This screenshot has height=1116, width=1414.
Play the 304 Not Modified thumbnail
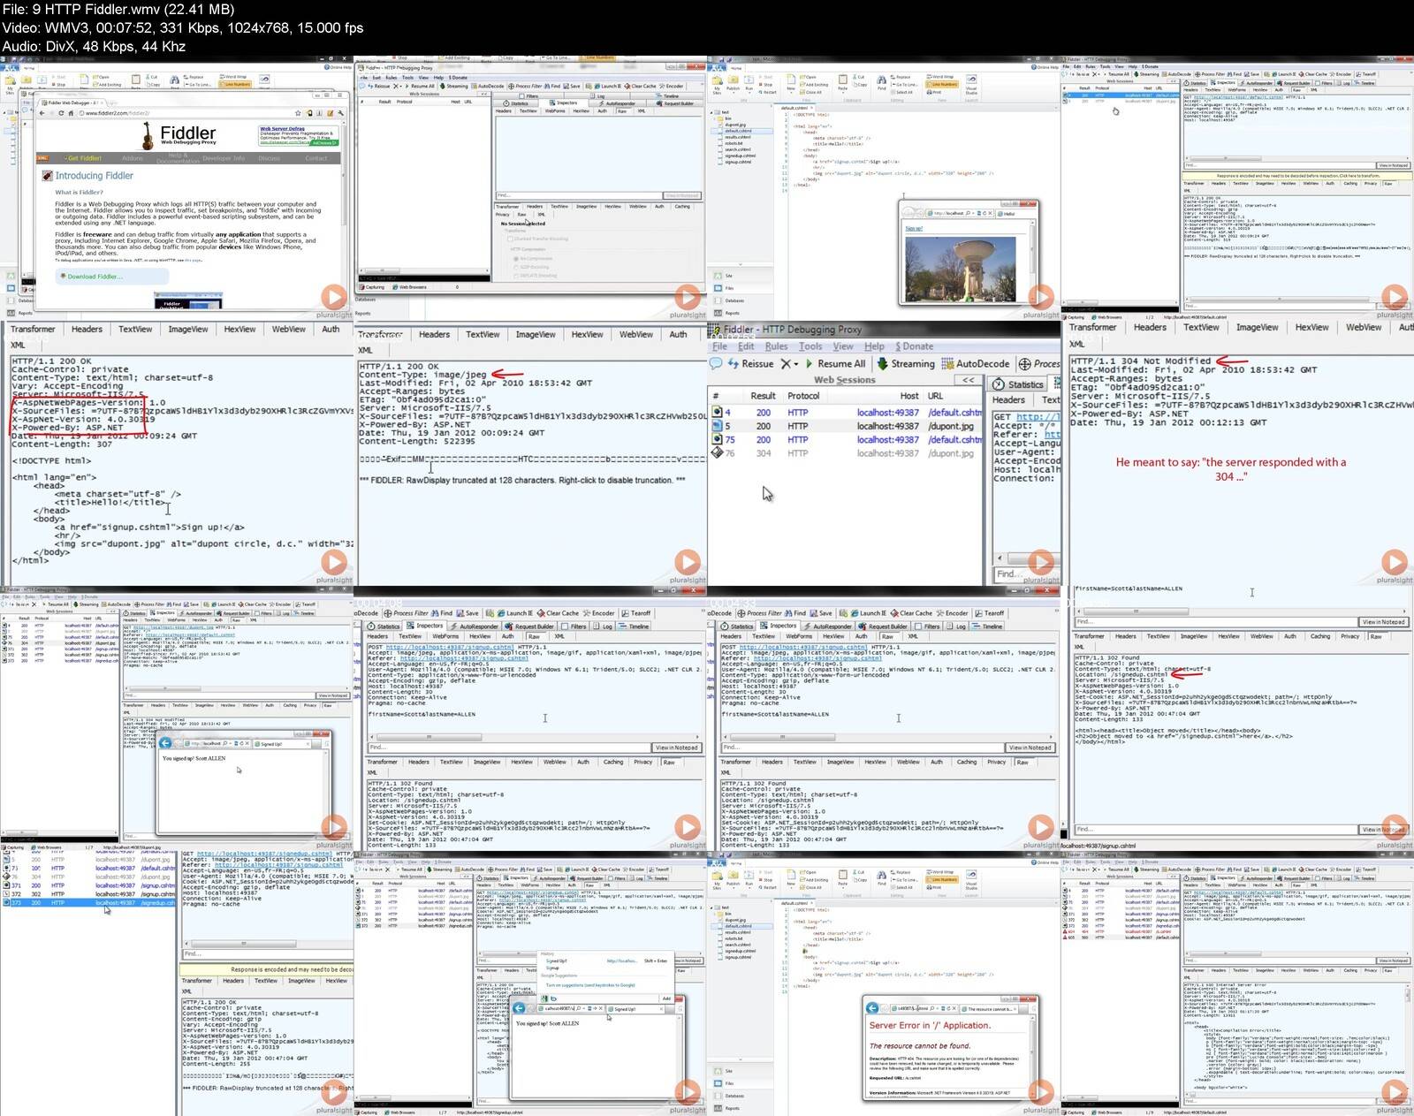[1394, 562]
